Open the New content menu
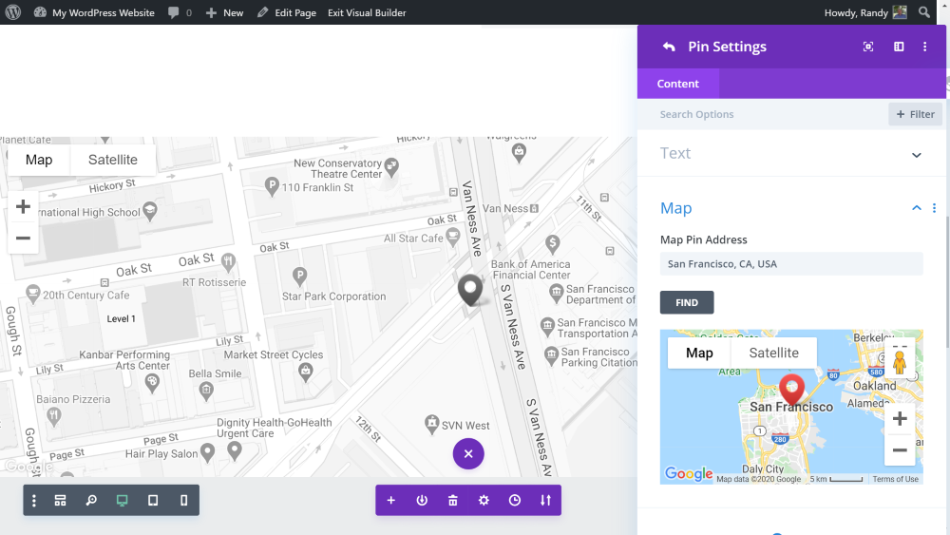Image resolution: width=950 pixels, height=535 pixels. [224, 12]
